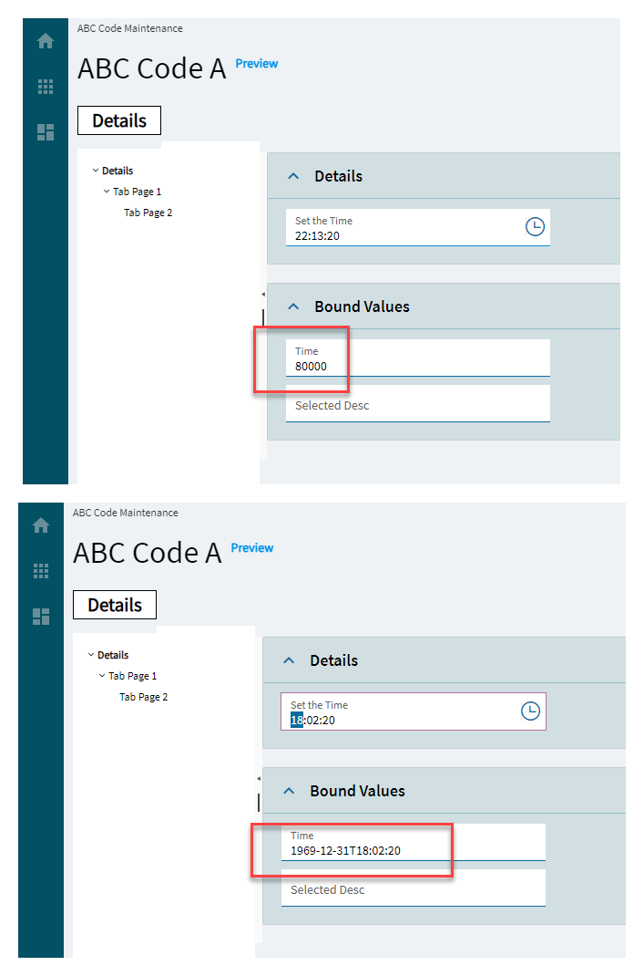Open lower Preview link
The width and height of the screenshot is (644, 976).
click(252, 548)
